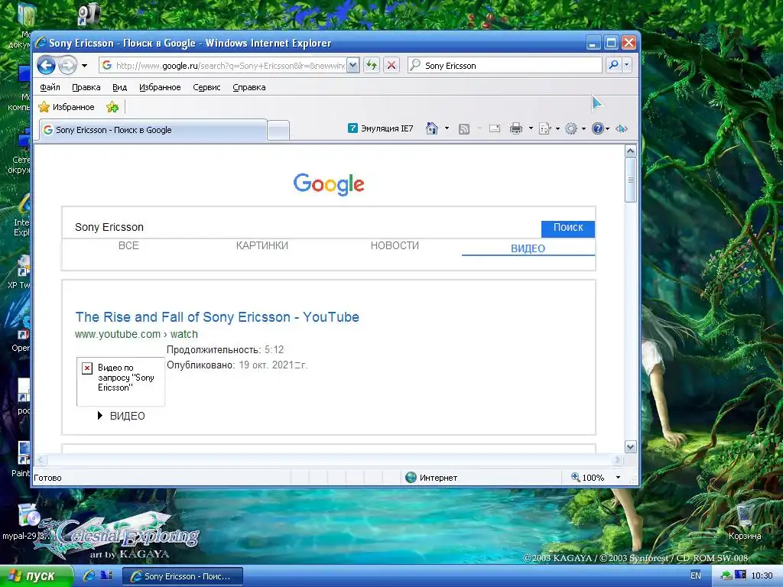Click the 100% zoom level button
The height and width of the screenshot is (587, 783).
click(x=588, y=478)
